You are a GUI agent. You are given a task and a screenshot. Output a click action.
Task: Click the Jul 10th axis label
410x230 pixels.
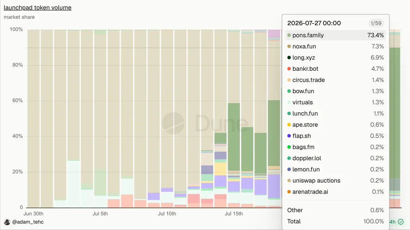167,214
